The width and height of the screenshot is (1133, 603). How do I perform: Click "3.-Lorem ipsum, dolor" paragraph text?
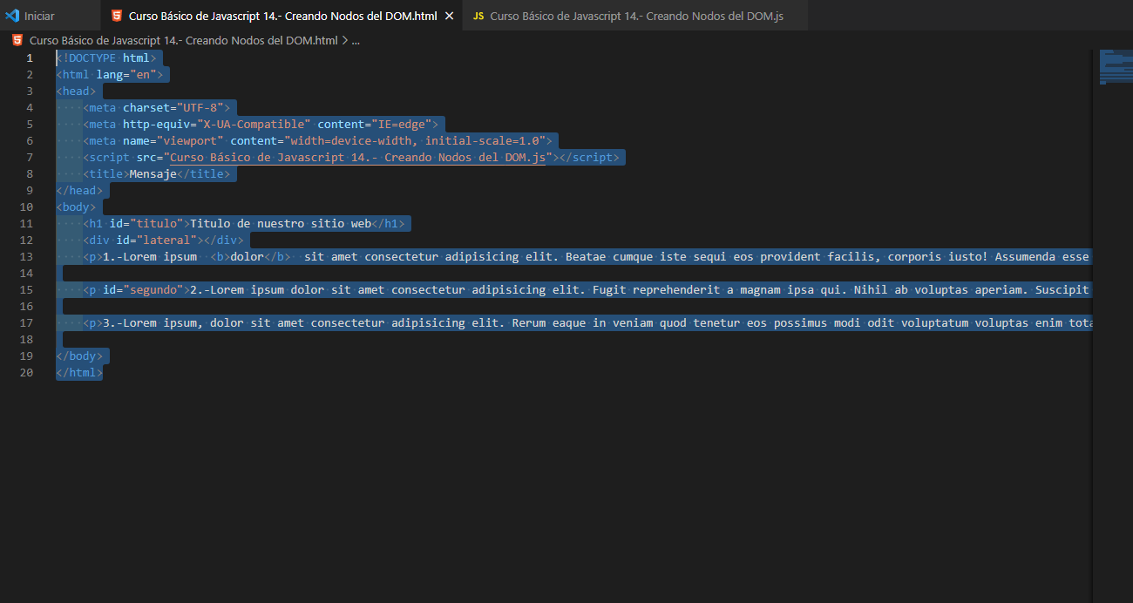(173, 322)
